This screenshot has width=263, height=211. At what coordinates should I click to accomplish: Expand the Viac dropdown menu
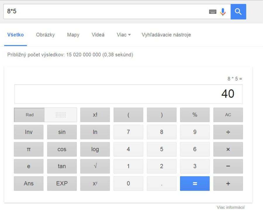124,35
